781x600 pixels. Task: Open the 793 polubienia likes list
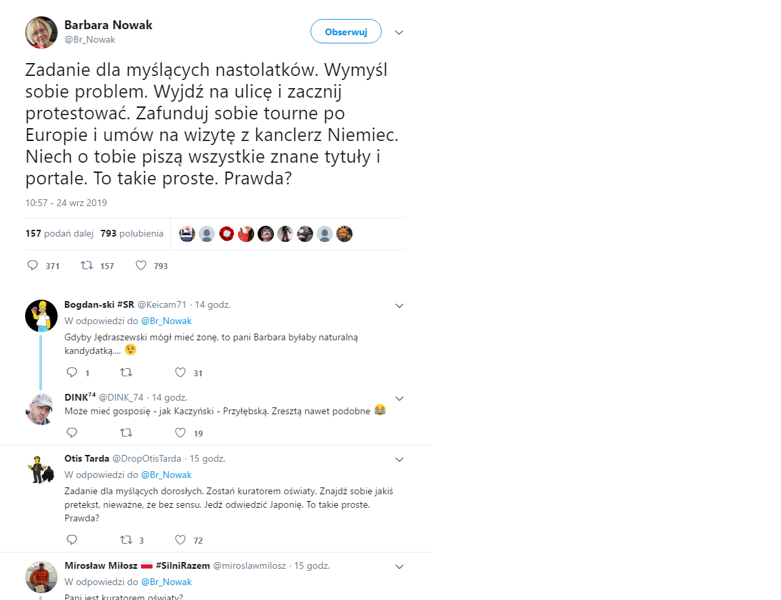coord(132,233)
